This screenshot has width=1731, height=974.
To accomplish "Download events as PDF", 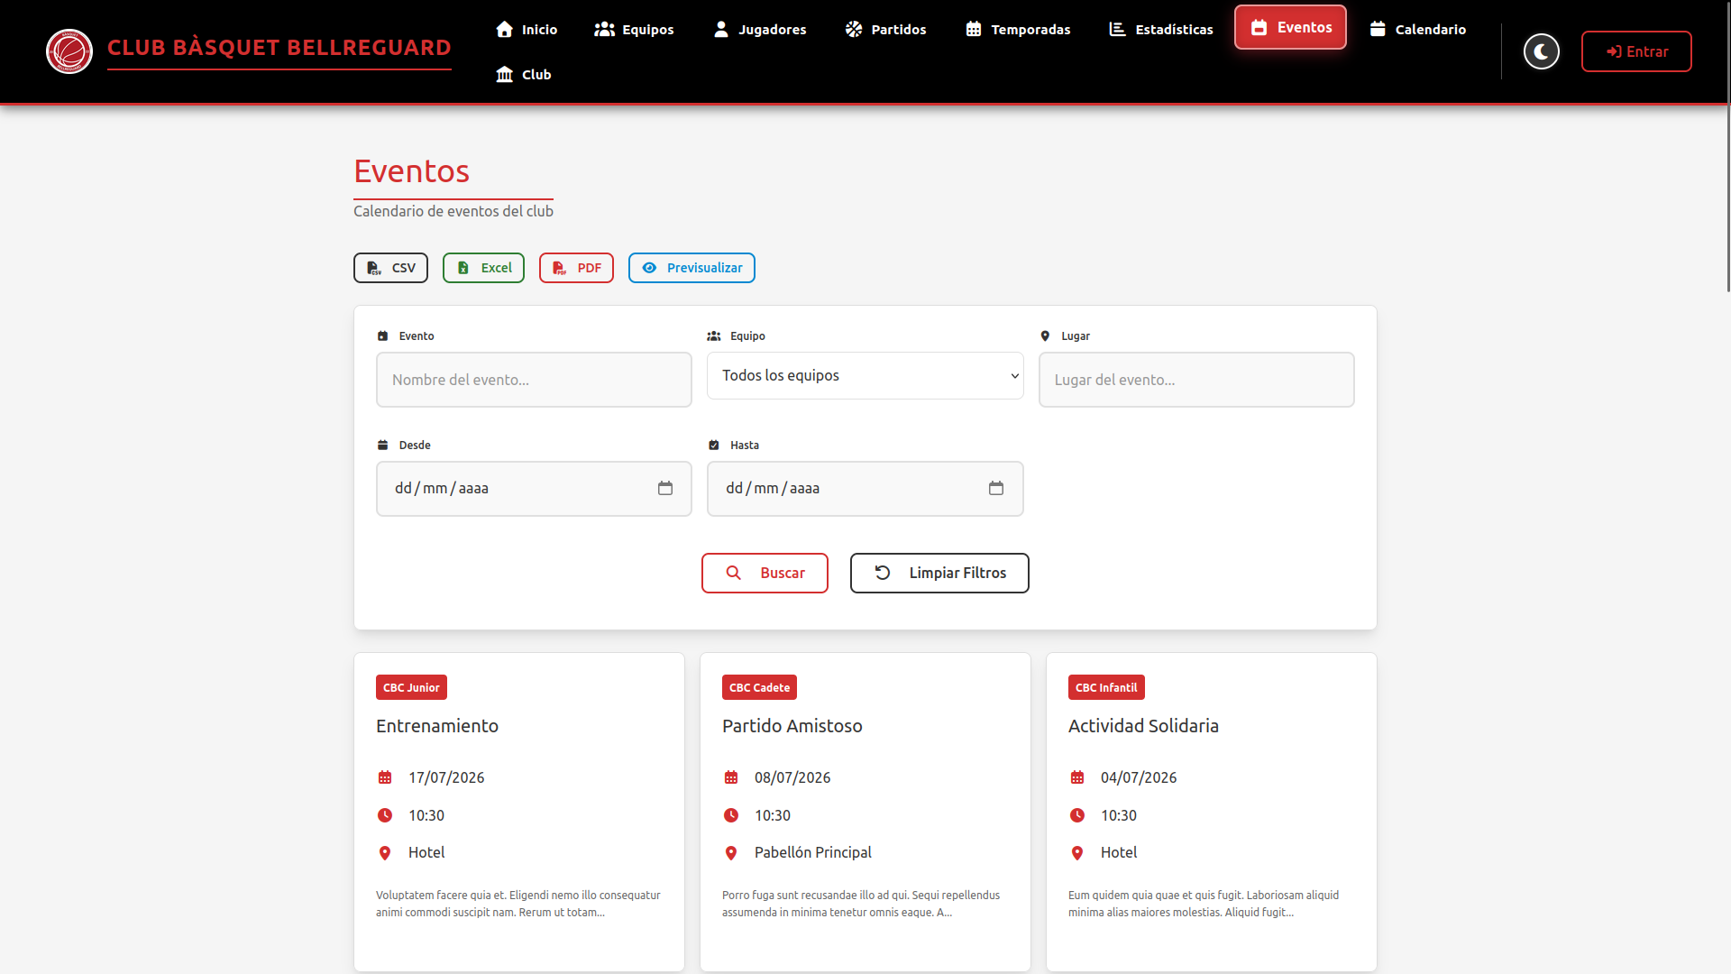I will tap(576, 268).
